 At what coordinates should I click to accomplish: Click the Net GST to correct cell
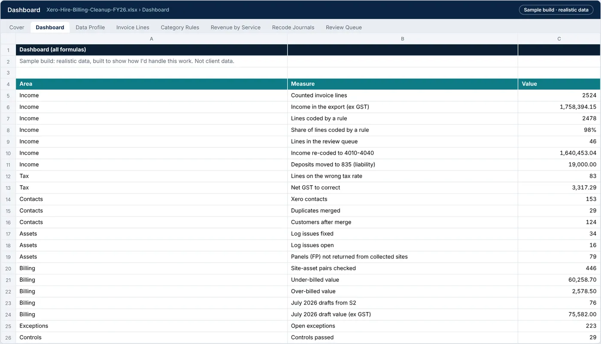tap(403, 188)
